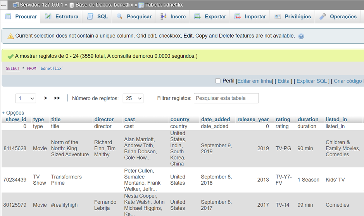Click the Exportar tab icon

pos(198,17)
